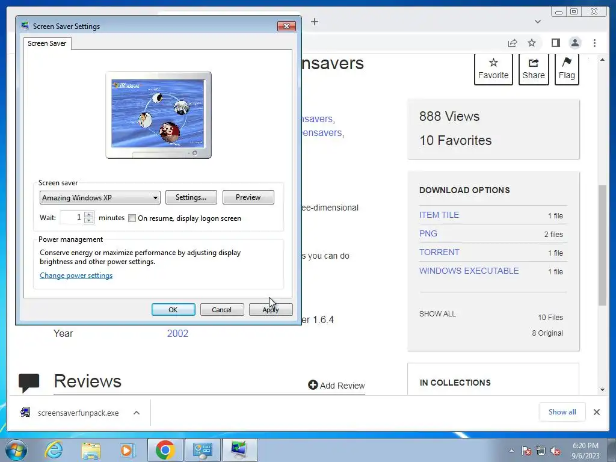This screenshot has height=462, width=616.
Task: Click the vertical scrollbar thumb in Chrome
Action: (602, 245)
